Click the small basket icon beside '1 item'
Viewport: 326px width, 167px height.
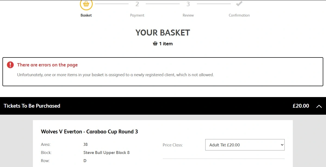click(155, 44)
